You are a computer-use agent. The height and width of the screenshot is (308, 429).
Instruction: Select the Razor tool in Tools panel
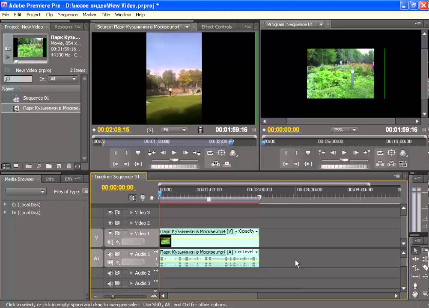[x=425, y=268]
